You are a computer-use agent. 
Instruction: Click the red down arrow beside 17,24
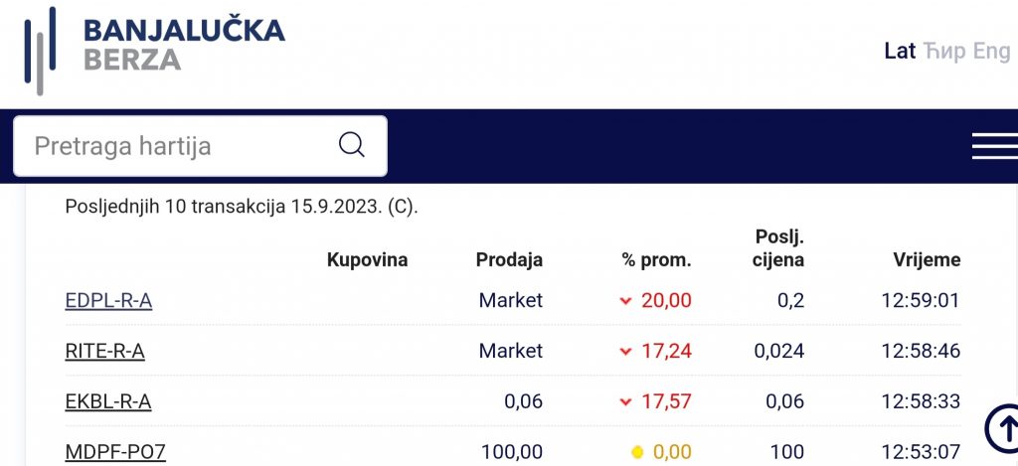click(x=626, y=352)
